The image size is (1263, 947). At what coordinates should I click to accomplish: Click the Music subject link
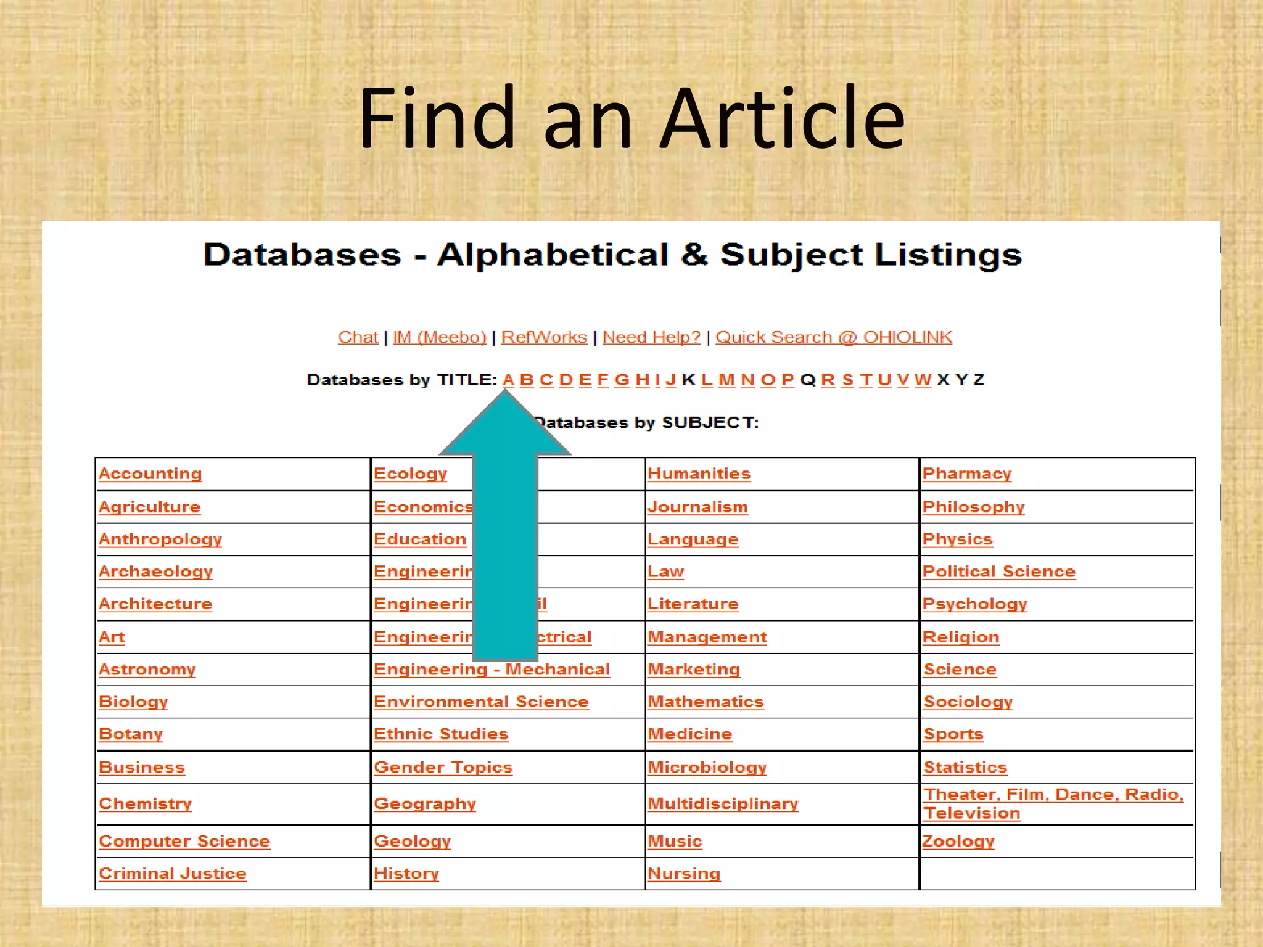pos(675,841)
